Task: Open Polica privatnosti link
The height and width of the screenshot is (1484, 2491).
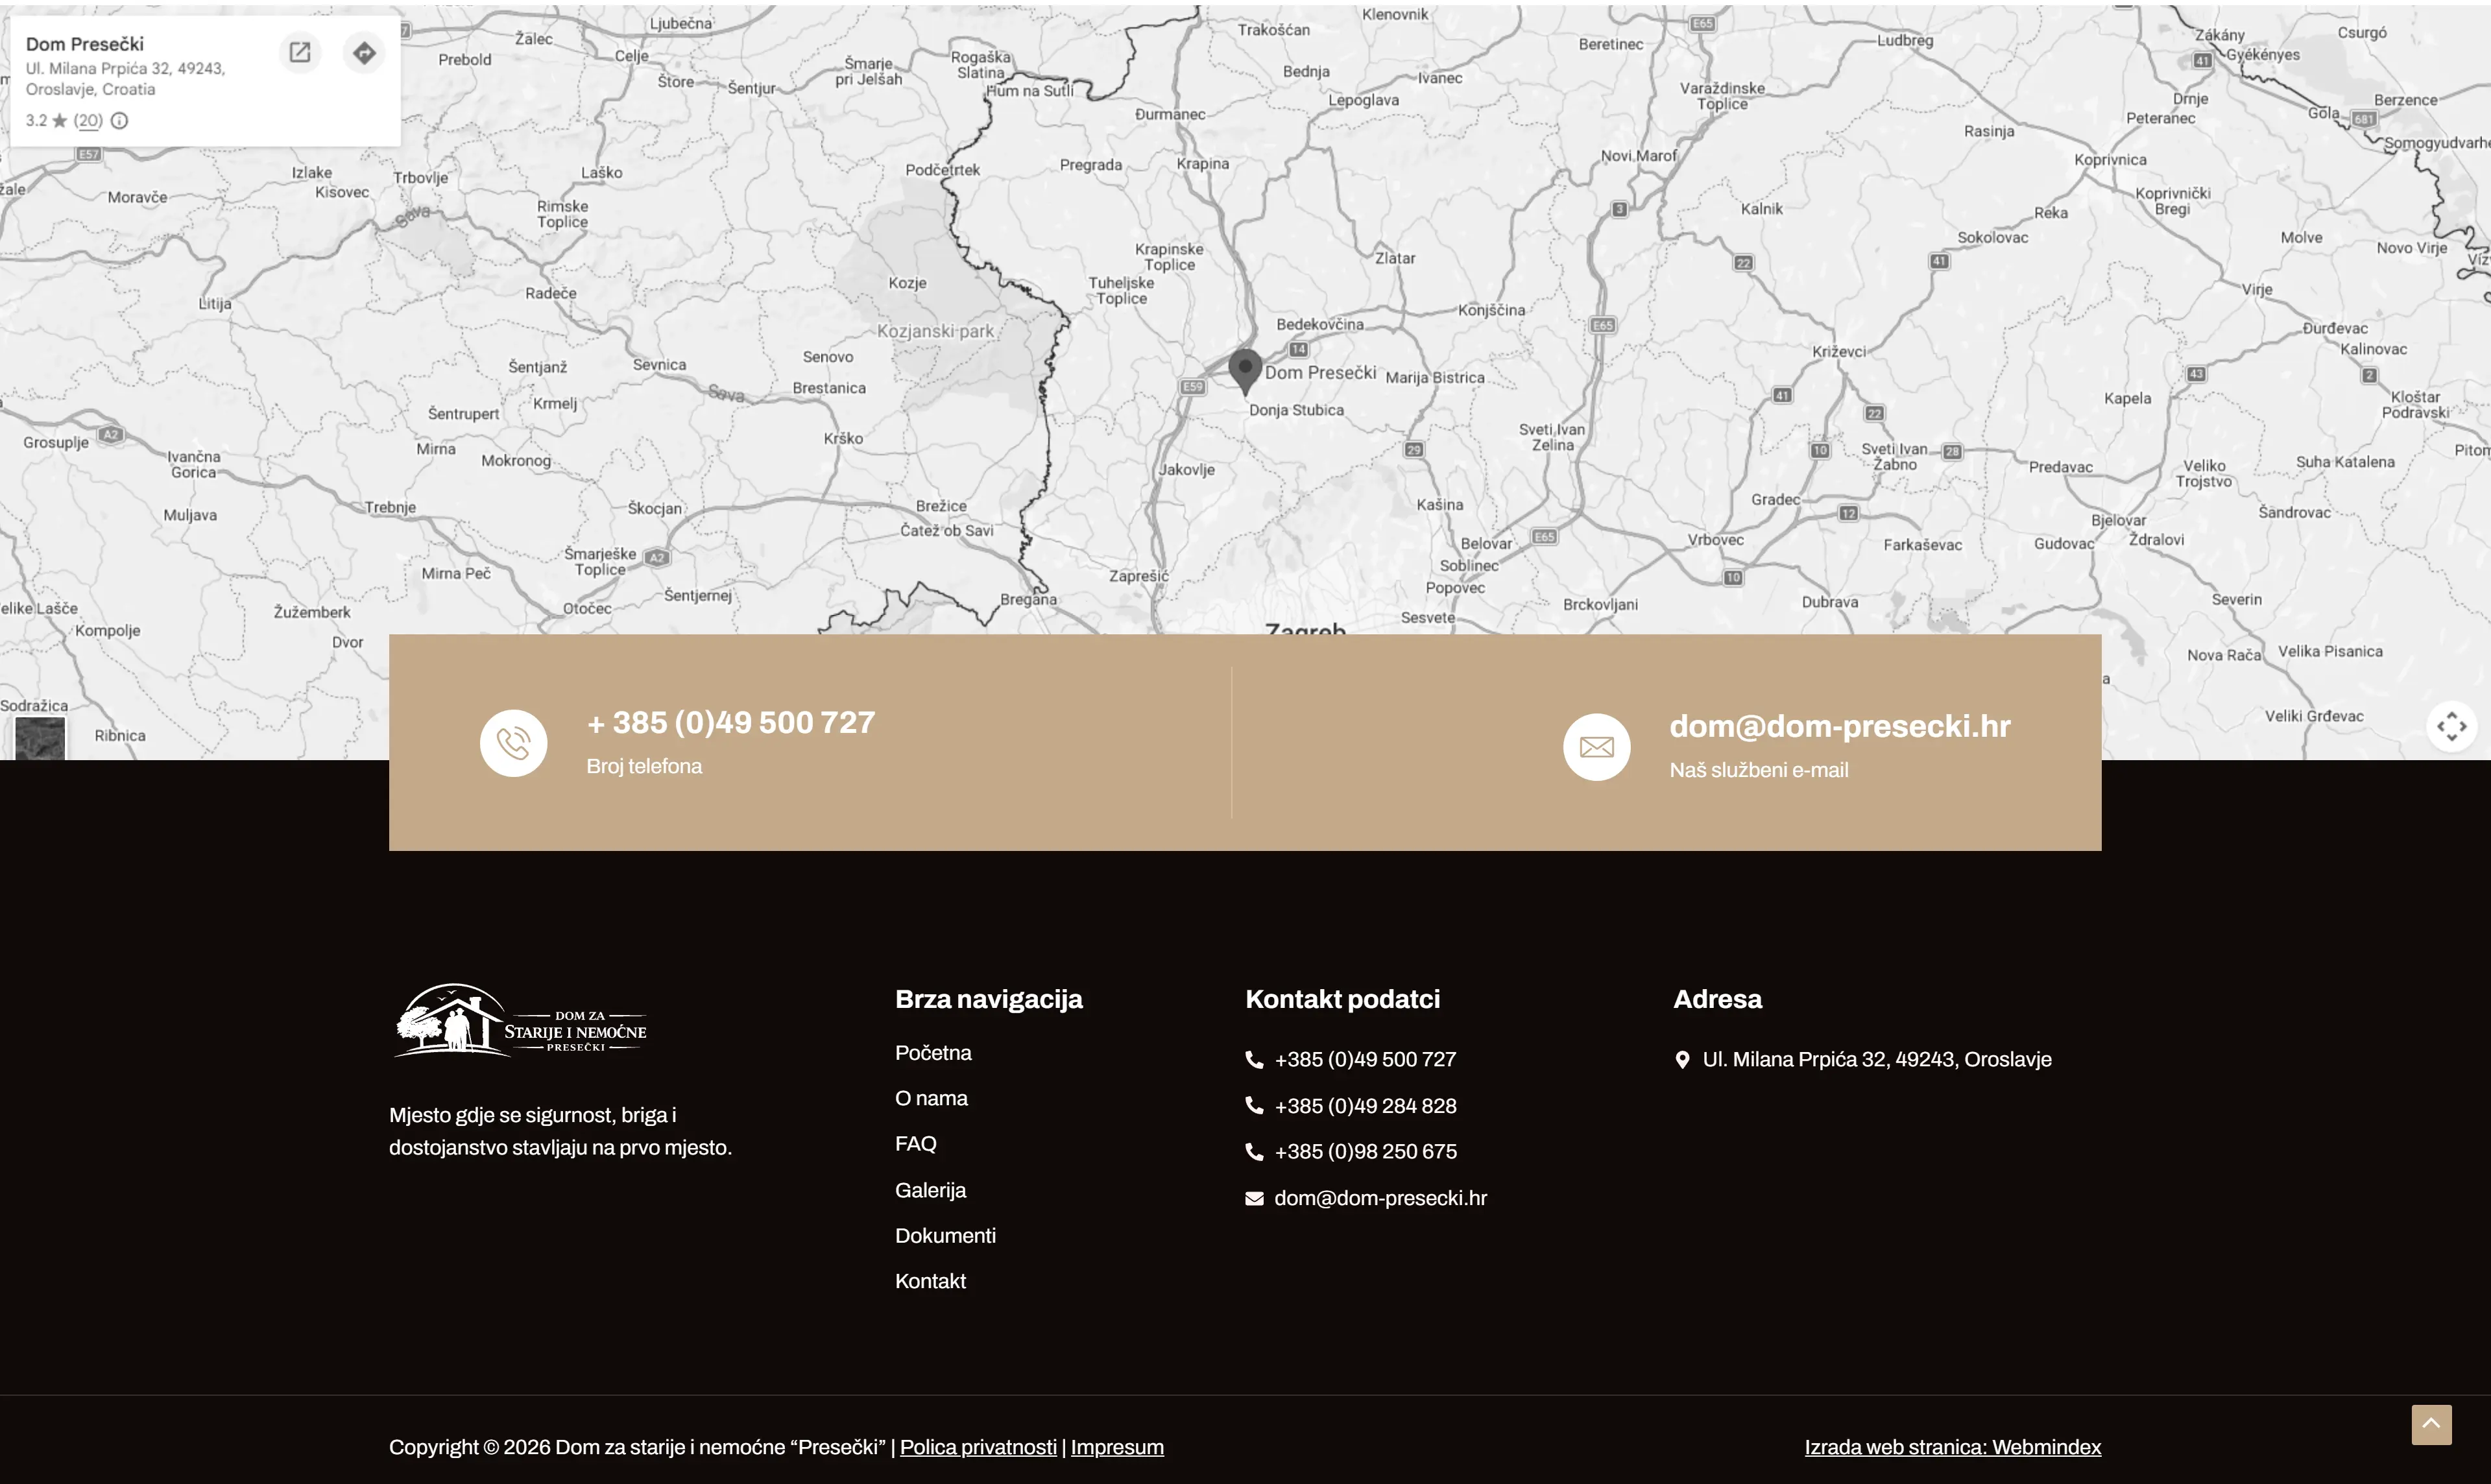Action: [978, 1447]
